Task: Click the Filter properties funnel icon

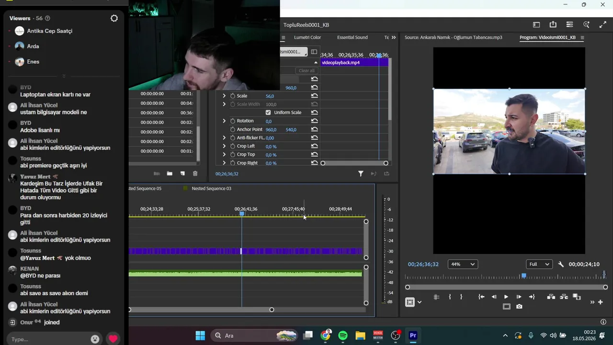Action: pyautogui.click(x=361, y=174)
